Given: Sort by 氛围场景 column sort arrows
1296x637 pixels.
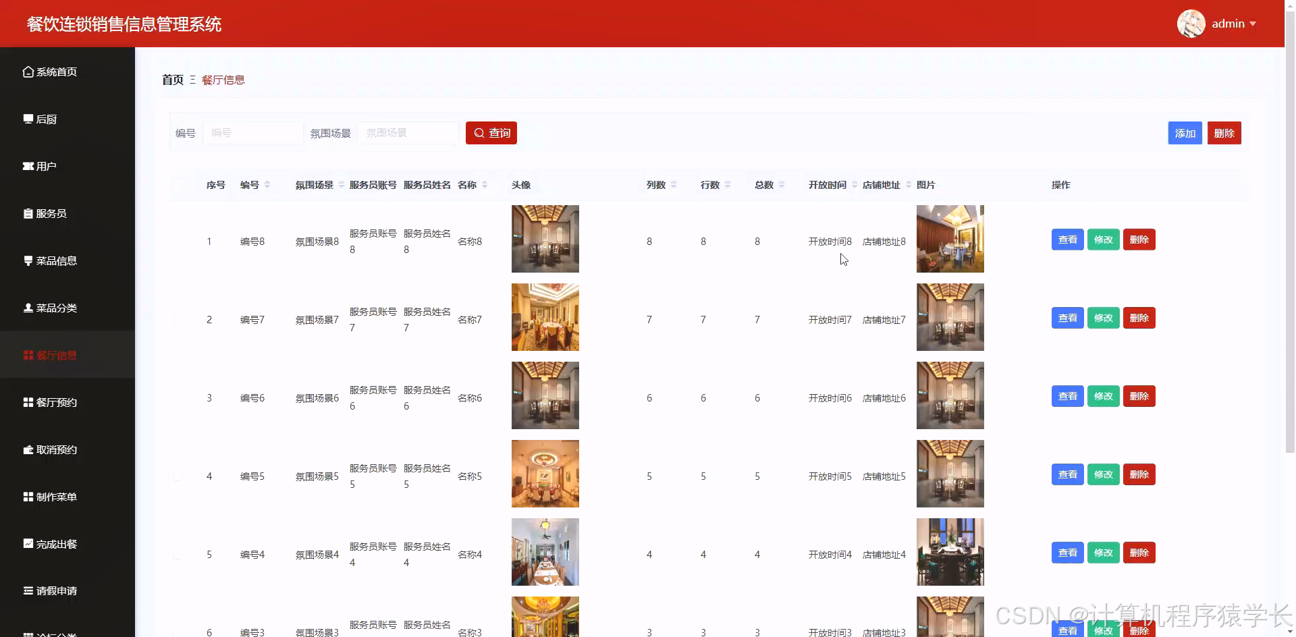Looking at the screenshot, I should click(342, 185).
